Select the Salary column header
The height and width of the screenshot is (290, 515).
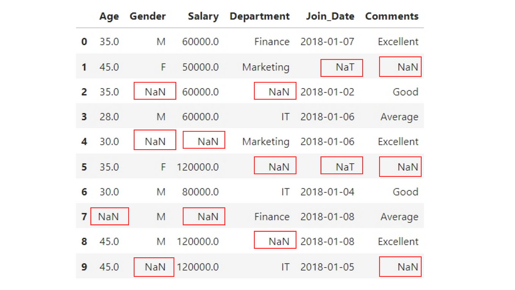(203, 16)
